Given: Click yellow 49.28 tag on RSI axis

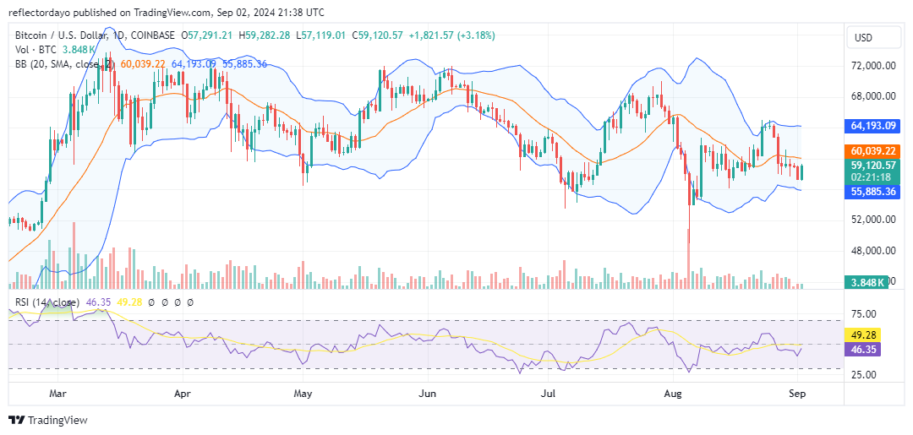Looking at the screenshot, I should point(864,335).
